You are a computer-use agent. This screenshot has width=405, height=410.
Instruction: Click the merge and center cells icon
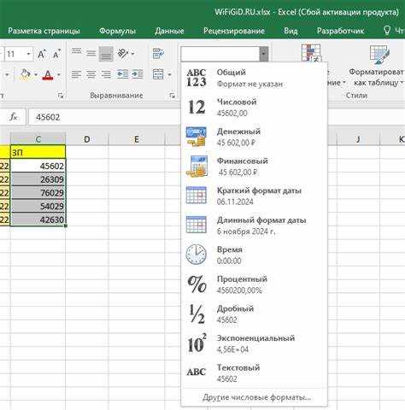(x=158, y=74)
